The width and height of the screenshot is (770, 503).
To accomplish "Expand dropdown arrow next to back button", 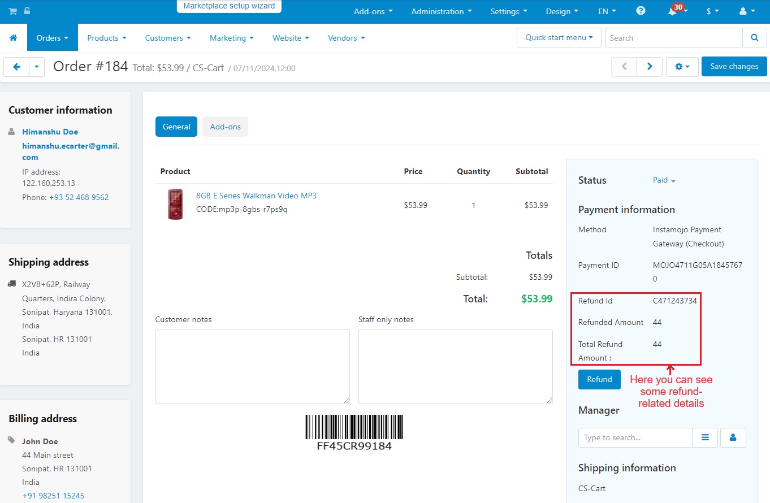I will coord(36,67).
